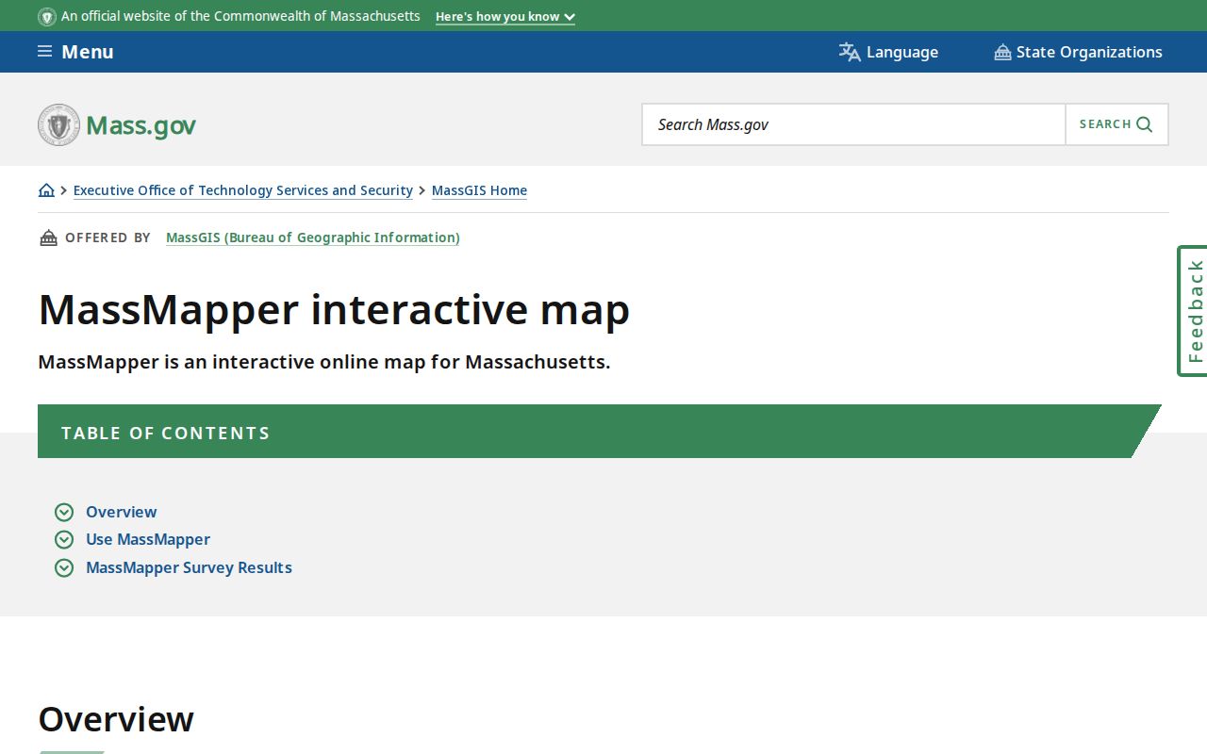The width and height of the screenshot is (1207, 754).
Task: Open the Feedback side tab
Action: pos(1193,311)
